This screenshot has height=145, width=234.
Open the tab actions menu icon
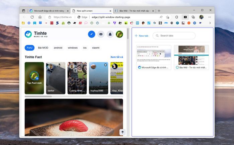pyautogui.click(x=24, y=11)
